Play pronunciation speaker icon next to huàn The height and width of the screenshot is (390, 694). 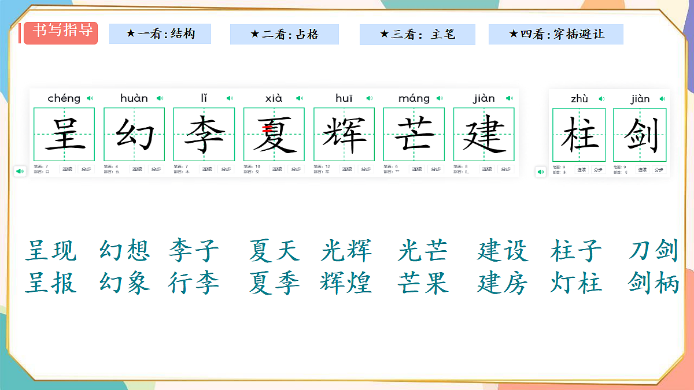click(160, 98)
